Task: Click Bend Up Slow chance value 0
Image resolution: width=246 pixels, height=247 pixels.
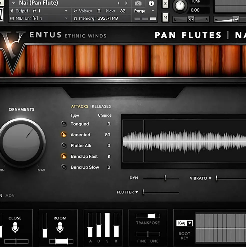Action: point(109,167)
